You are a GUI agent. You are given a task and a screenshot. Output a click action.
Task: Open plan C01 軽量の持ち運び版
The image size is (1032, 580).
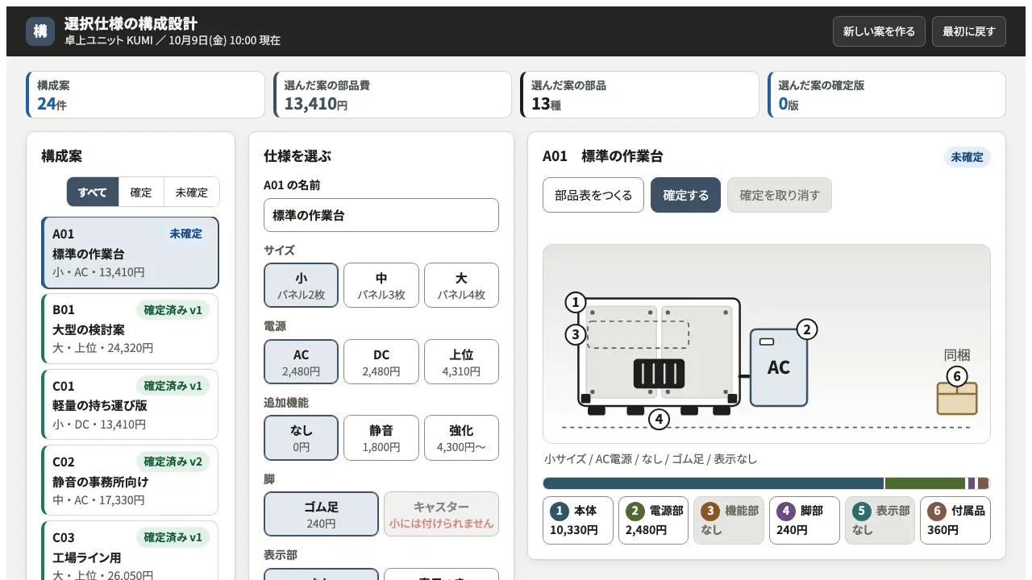130,404
